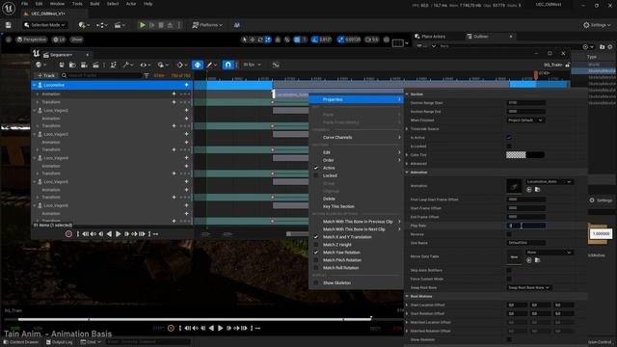The image size is (617, 347).
Task: Start Play in Editor with green arrow
Action: click(x=143, y=25)
